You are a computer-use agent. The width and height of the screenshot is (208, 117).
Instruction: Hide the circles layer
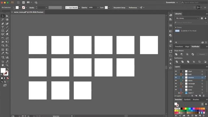point(176,87)
